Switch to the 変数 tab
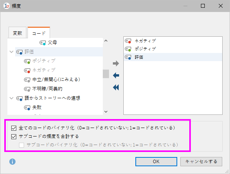The height and width of the screenshot is (174, 230). click(17, 33)
